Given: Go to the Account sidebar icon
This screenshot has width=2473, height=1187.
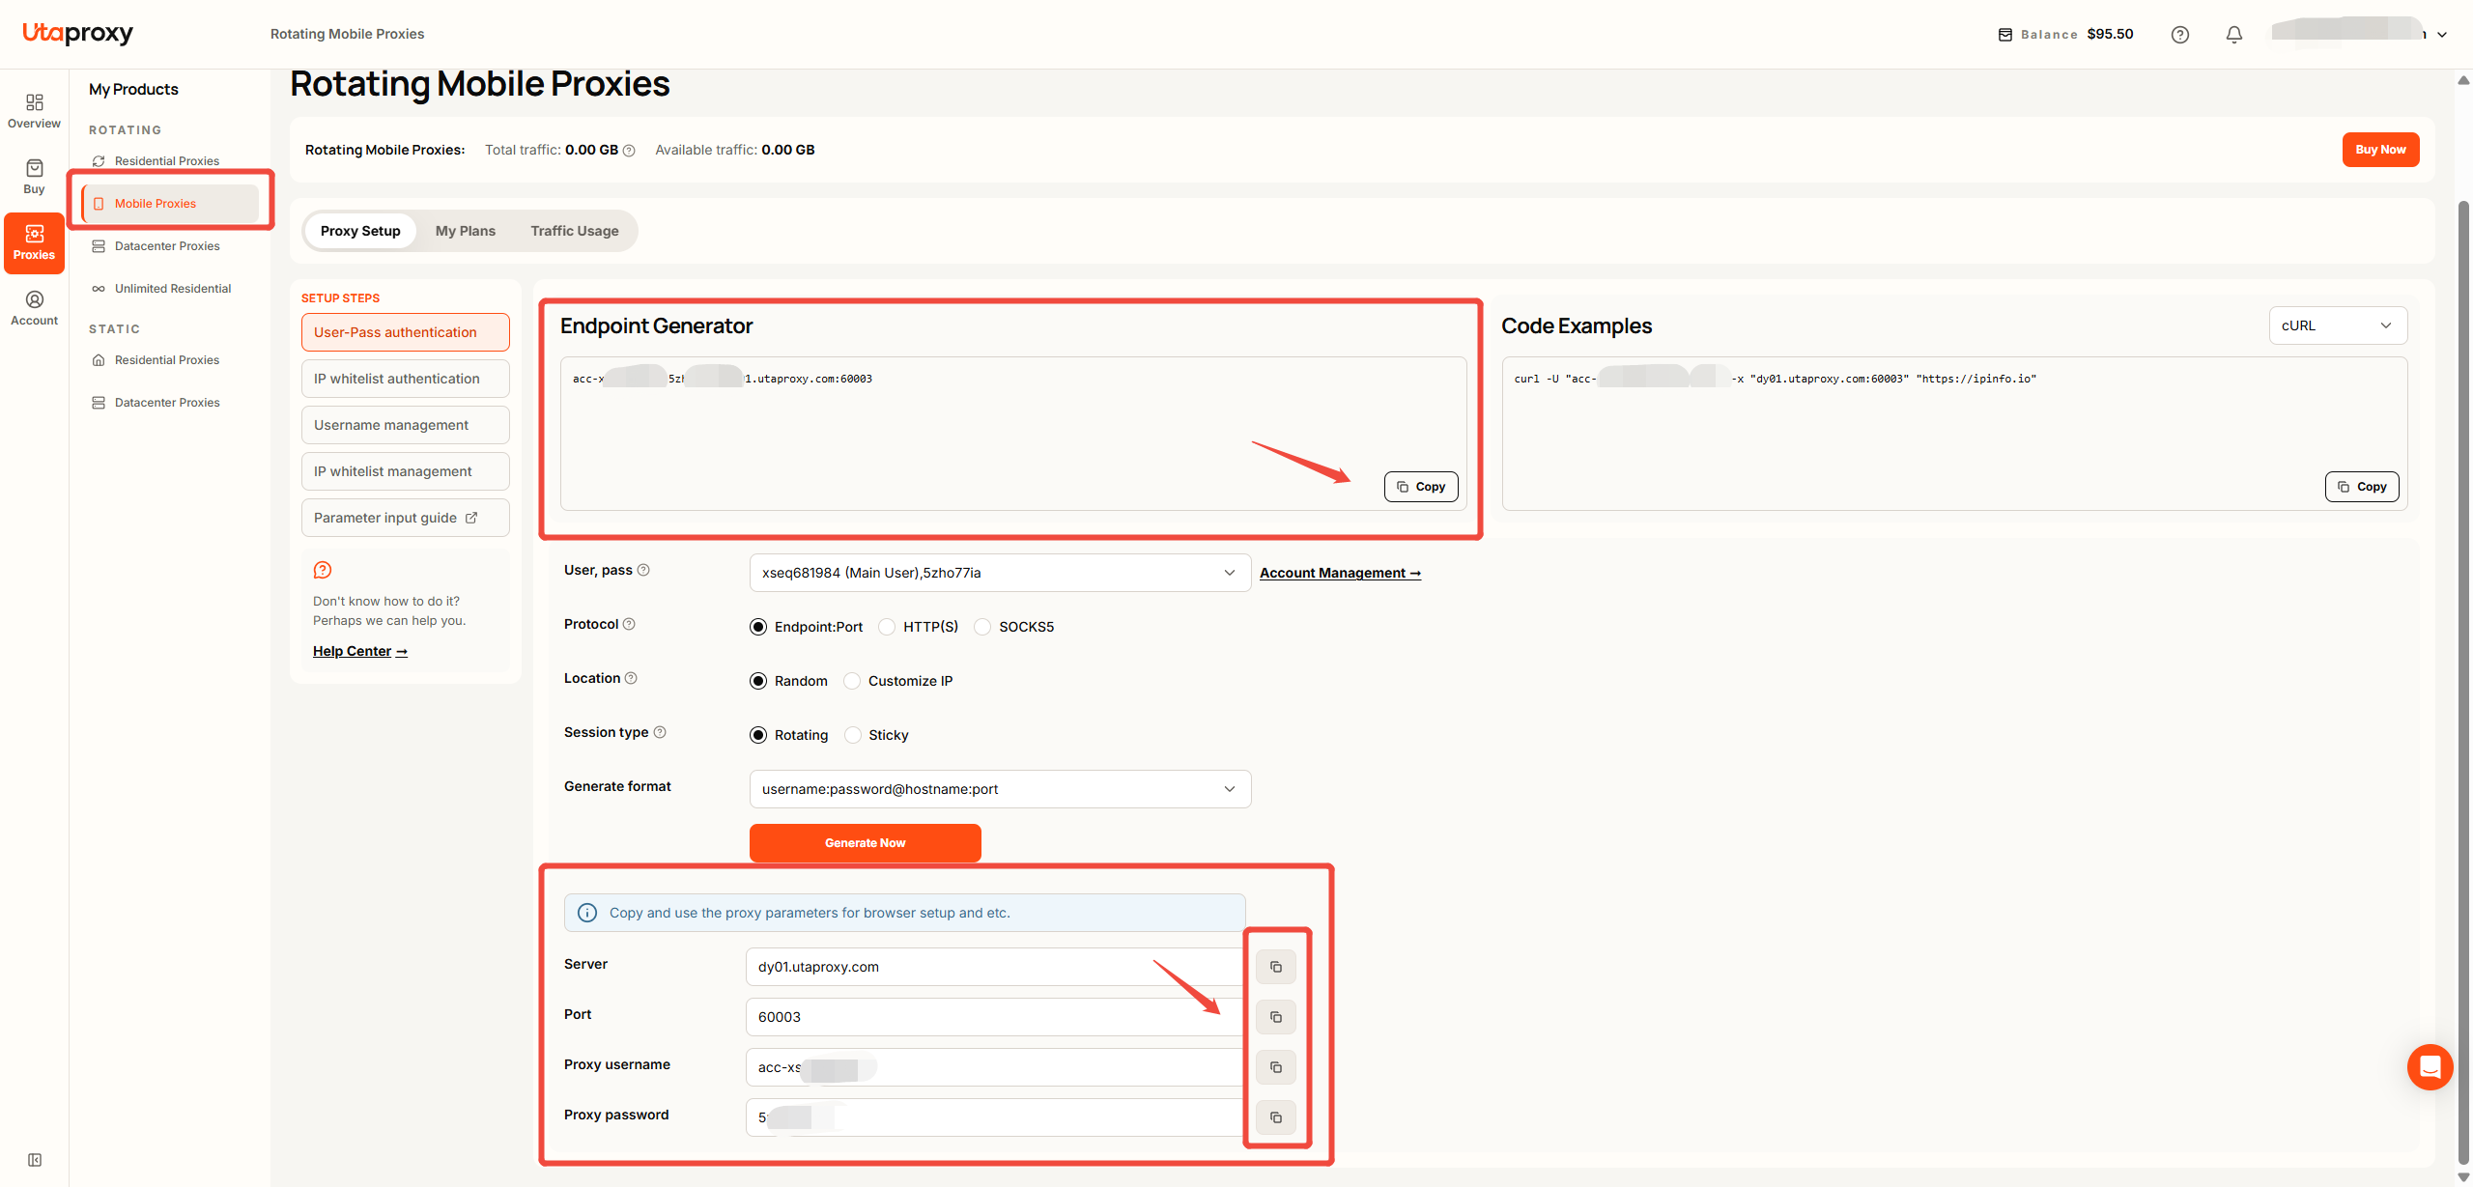Looking at the screenshot, I should coord(34,308).
